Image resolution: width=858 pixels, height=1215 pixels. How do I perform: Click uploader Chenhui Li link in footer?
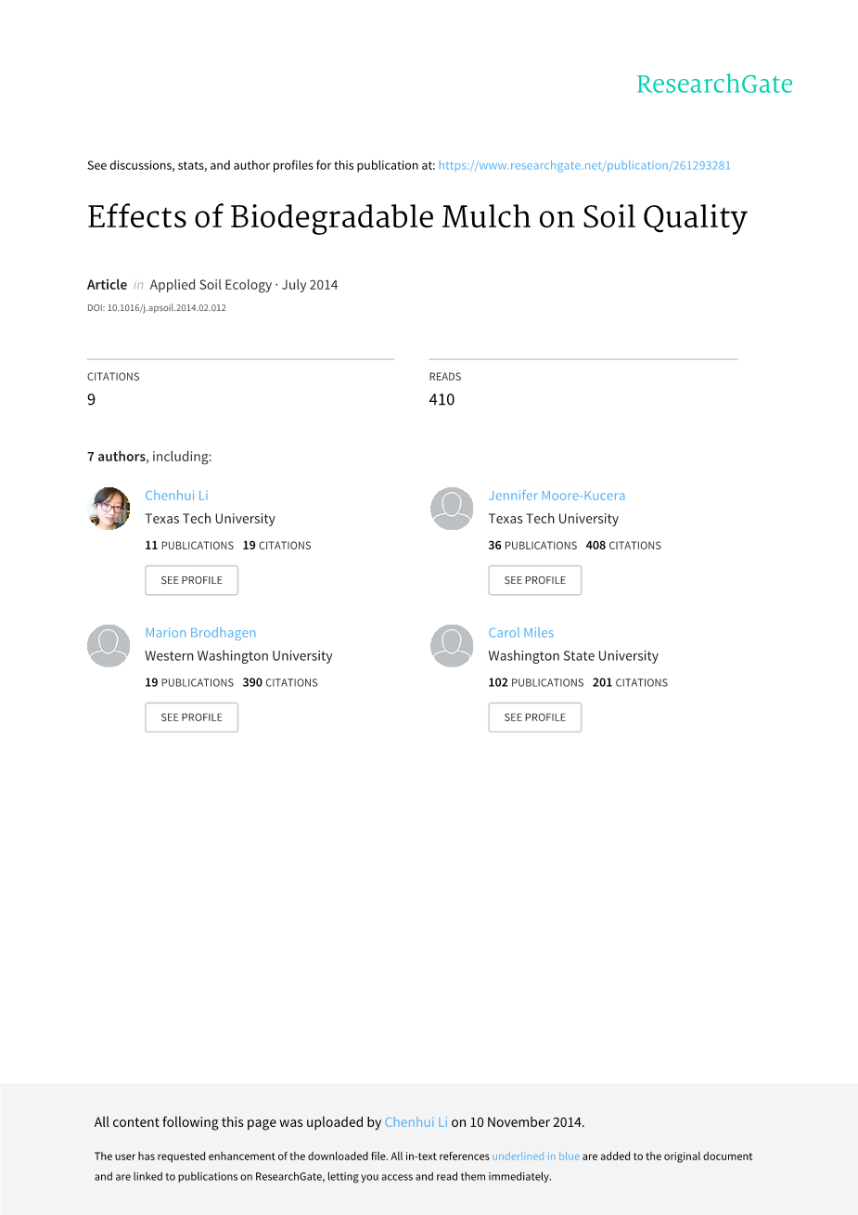[x=416, y=1122]
